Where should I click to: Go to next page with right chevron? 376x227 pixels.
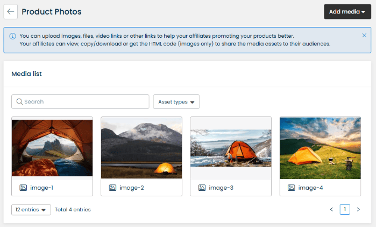click(x=358, y=209)
